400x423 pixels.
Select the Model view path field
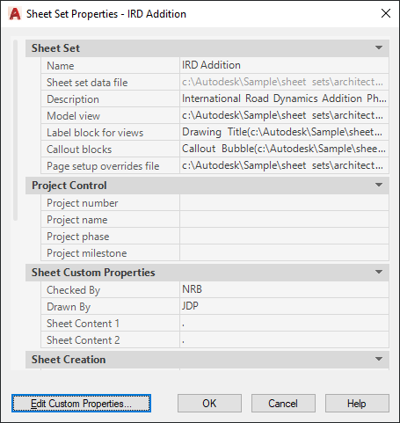[284, 115]
